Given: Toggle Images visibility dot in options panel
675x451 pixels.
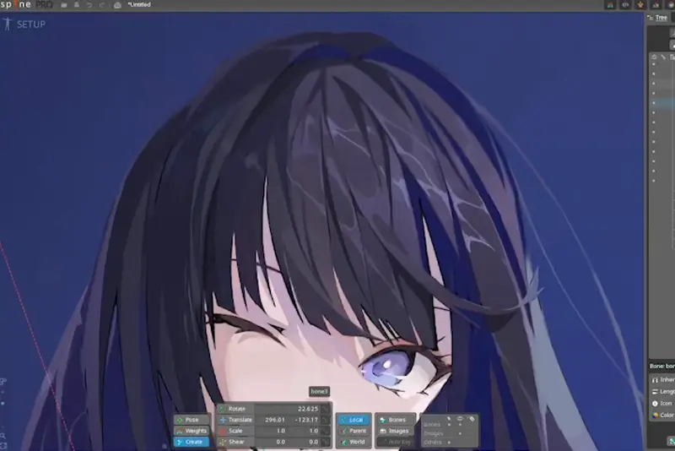Looking at the screenshot, I should coord(460,434).
